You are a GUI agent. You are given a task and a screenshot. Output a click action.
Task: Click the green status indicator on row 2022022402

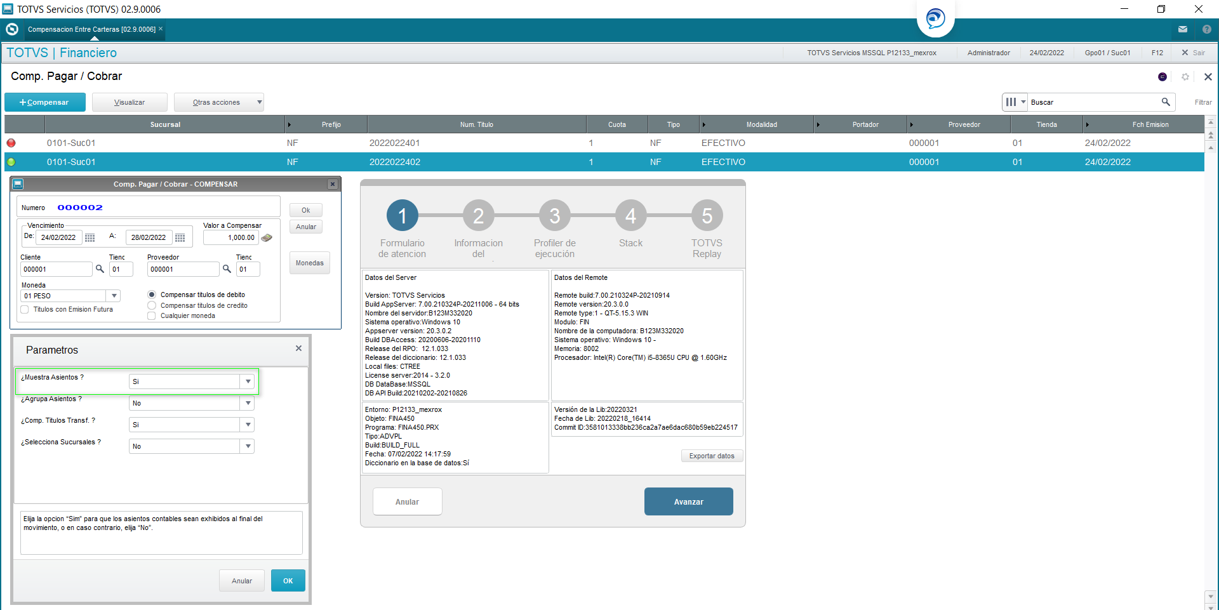[x=11, y=162]
